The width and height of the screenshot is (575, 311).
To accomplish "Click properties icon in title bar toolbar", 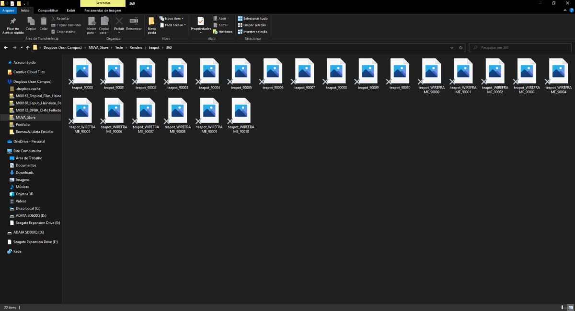I will pyautogui.click(x=11, y=3).
